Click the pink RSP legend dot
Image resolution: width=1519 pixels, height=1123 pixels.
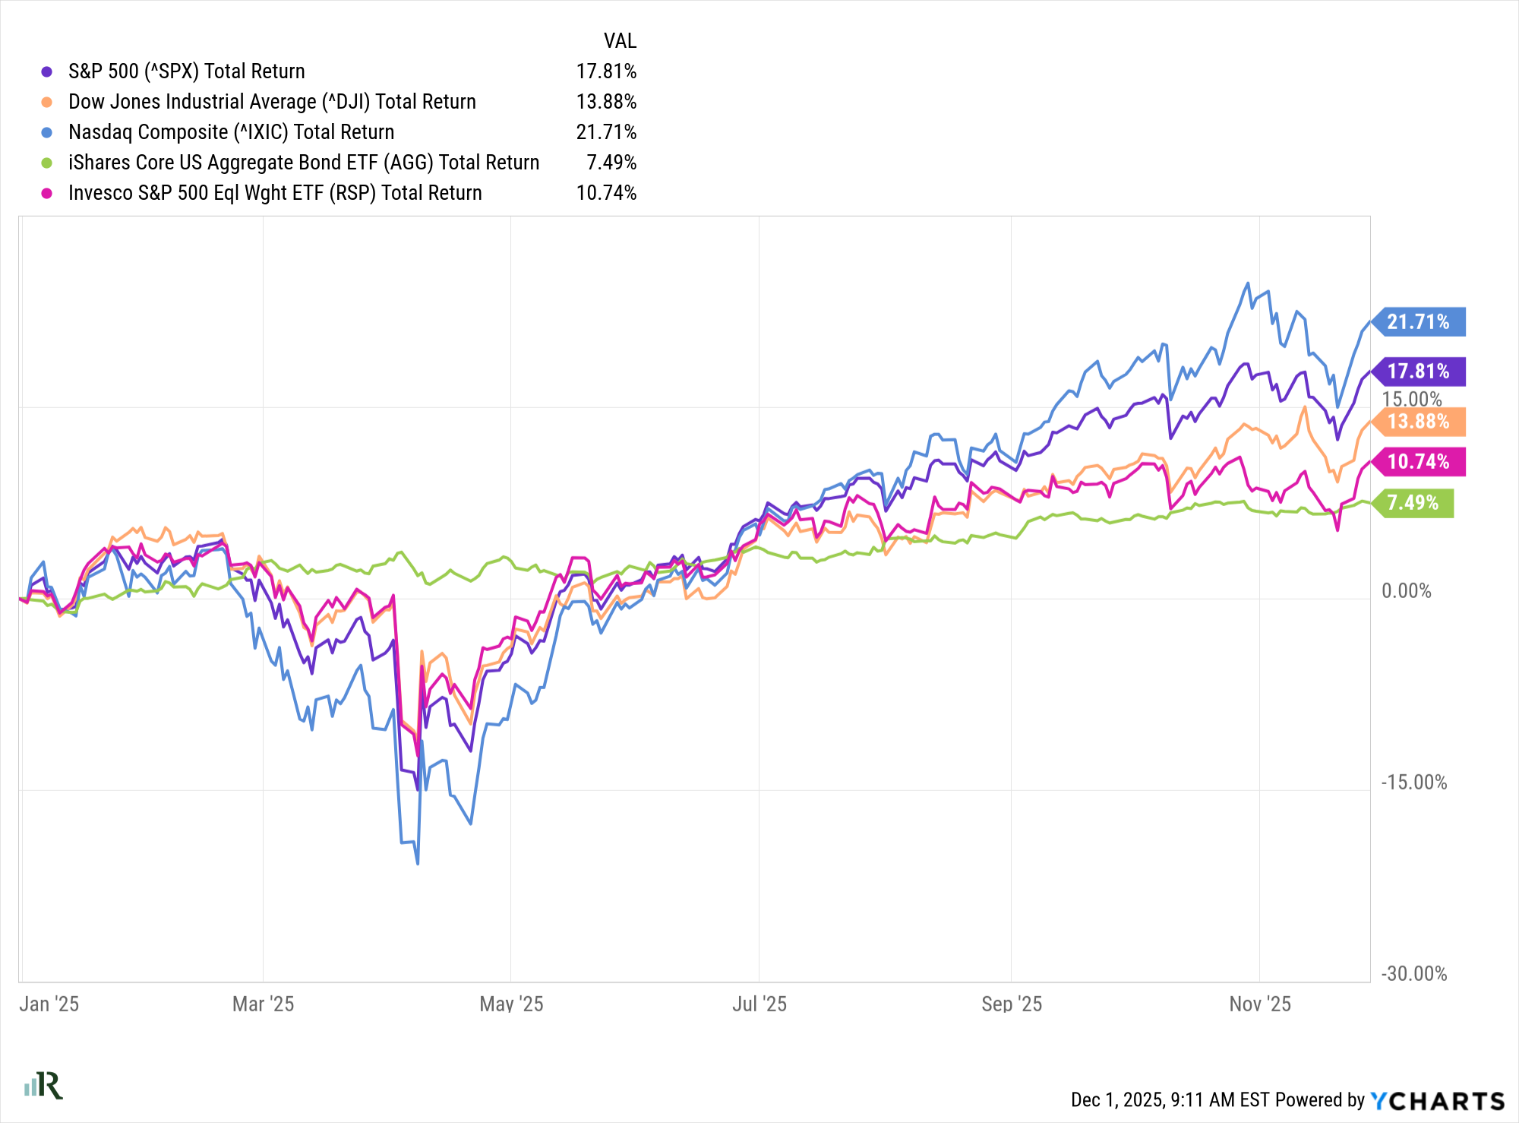point(47,194)
